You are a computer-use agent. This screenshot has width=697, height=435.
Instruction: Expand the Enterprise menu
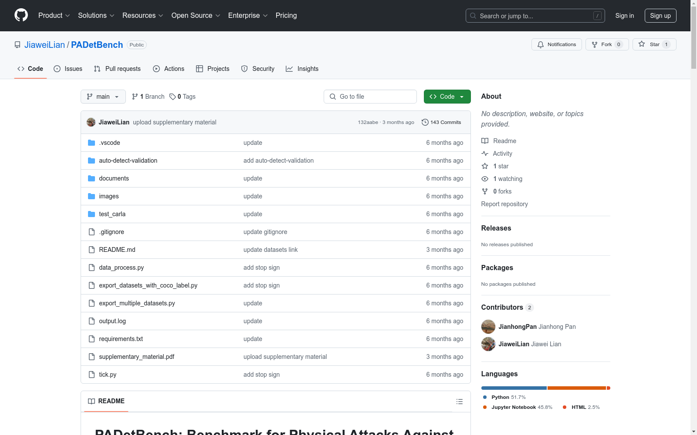pyautogui.click(x=248, y=16)
